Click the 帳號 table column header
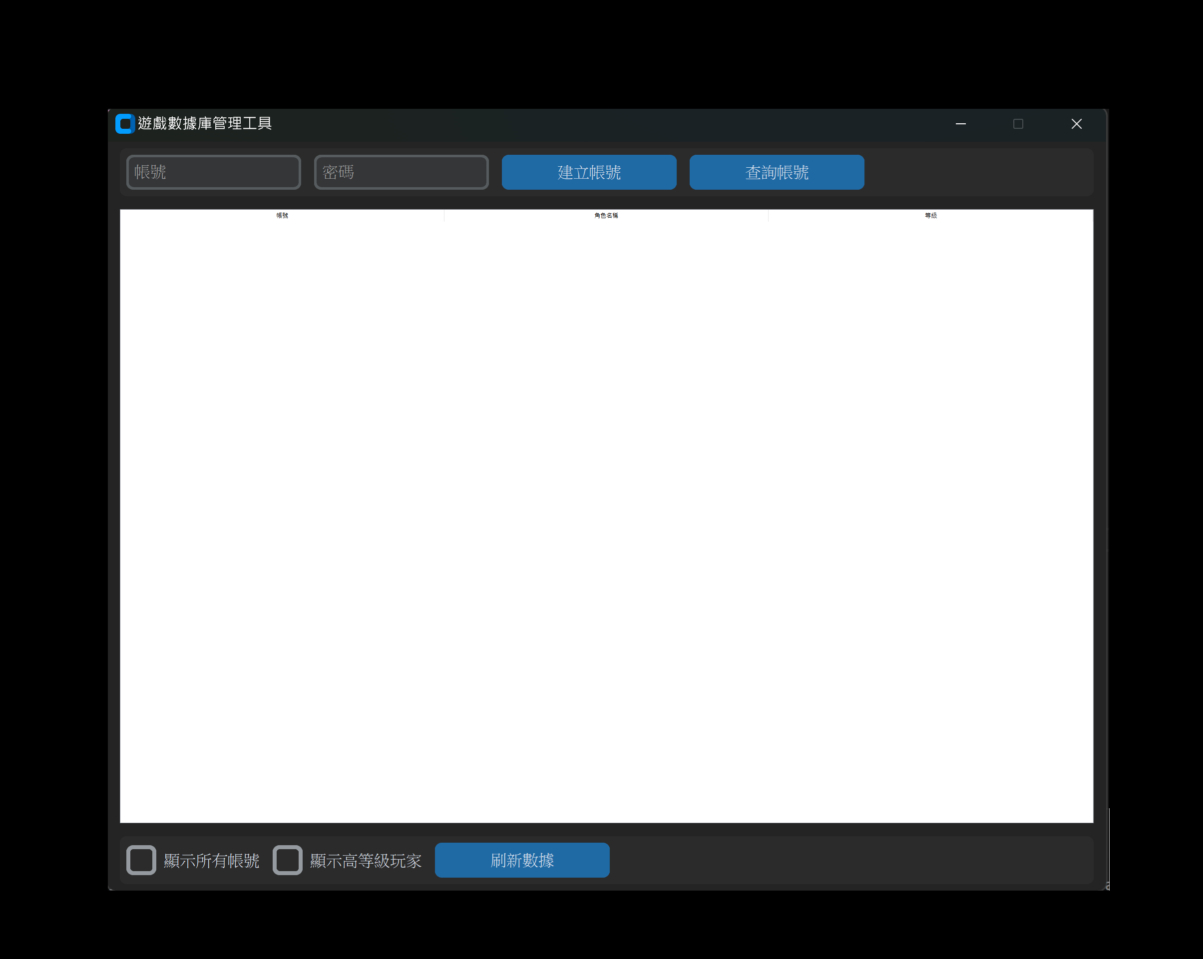 pyautogui.click(x=282, y=215)
